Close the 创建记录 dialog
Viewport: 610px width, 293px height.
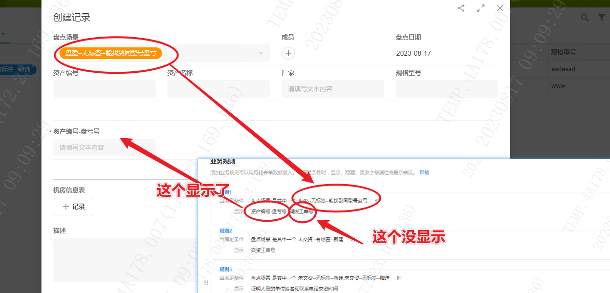[x=500, y=8]
